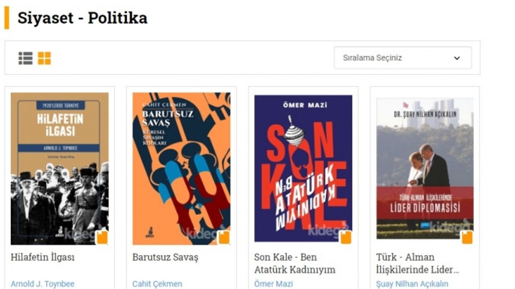
Task: Bookmark icon on Barutsuz Savaş cover
Action: (x=224, y=237)
